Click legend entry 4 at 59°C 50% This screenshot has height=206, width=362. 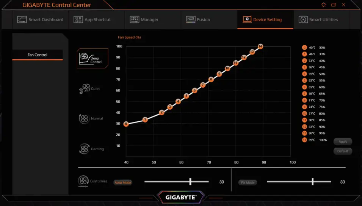tap(314, 74)
